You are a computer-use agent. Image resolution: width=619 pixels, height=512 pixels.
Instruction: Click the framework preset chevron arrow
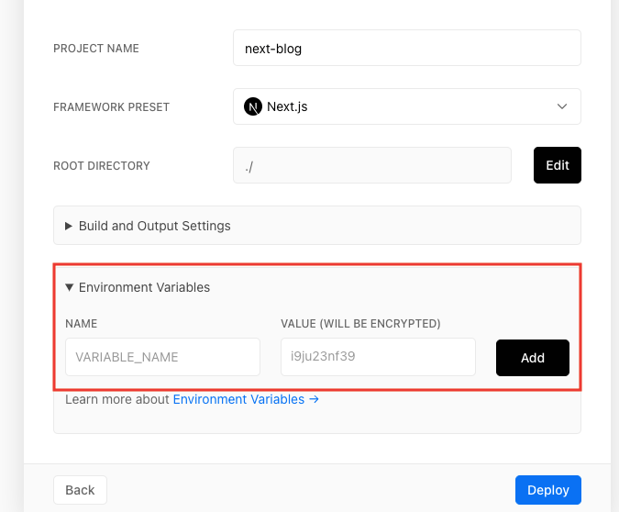[x=562, y=106]
